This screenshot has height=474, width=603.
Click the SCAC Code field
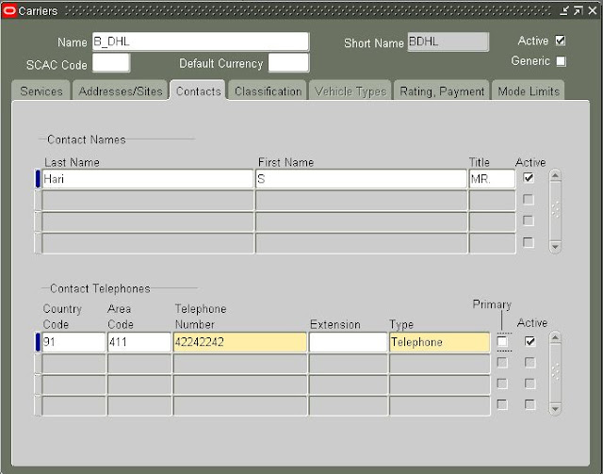coord(111,63)
